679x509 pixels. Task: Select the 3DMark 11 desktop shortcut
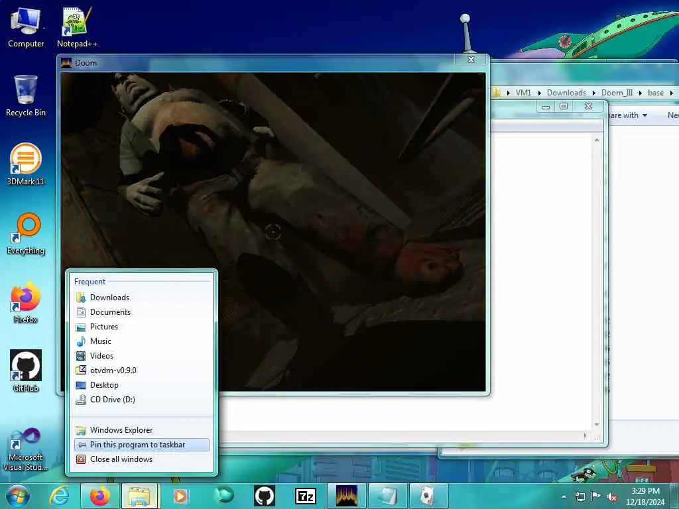click(x=26, y=164)
